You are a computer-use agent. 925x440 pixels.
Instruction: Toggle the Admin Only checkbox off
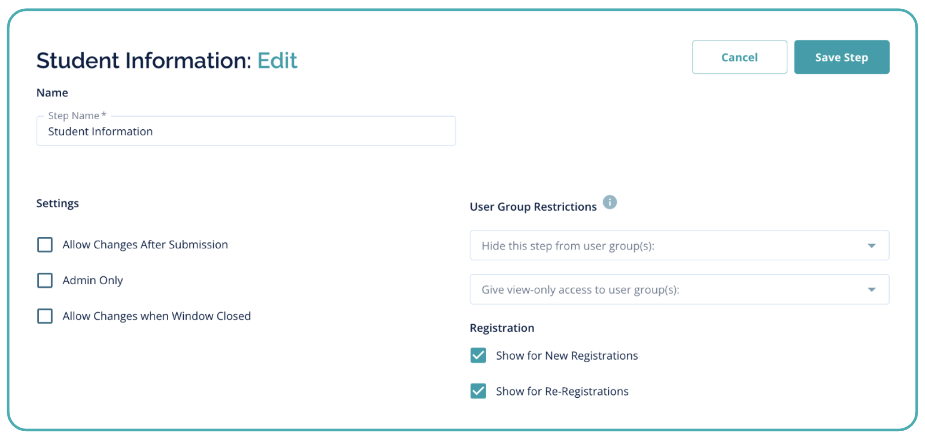[x=44, y=280]
